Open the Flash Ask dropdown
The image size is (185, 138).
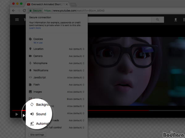point(76,85)
